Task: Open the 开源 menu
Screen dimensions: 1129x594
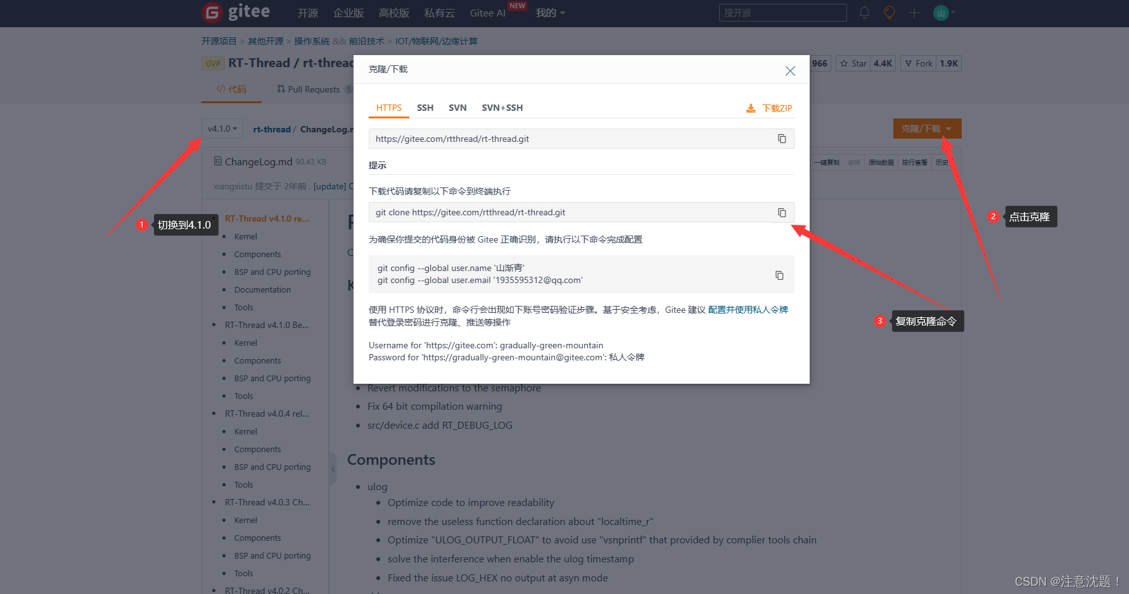Action: click(x=307, y=13)
